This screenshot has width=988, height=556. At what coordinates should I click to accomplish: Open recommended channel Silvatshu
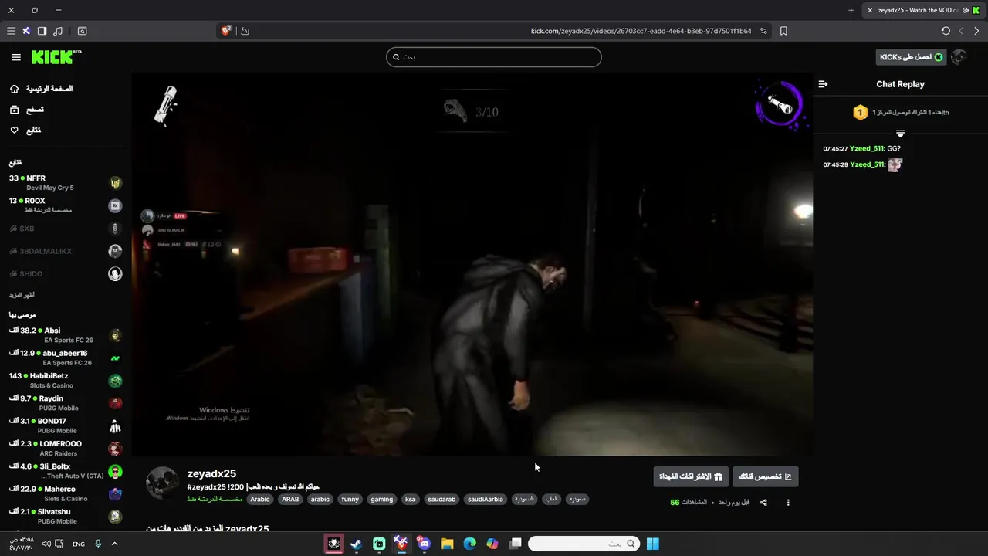pyautogui.click(x=66, y=517)
